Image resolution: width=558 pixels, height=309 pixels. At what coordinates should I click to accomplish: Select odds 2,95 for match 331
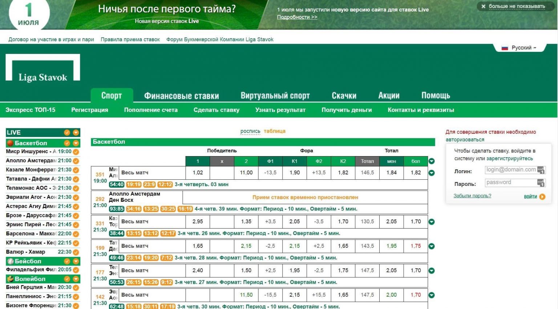pos(198,222)
